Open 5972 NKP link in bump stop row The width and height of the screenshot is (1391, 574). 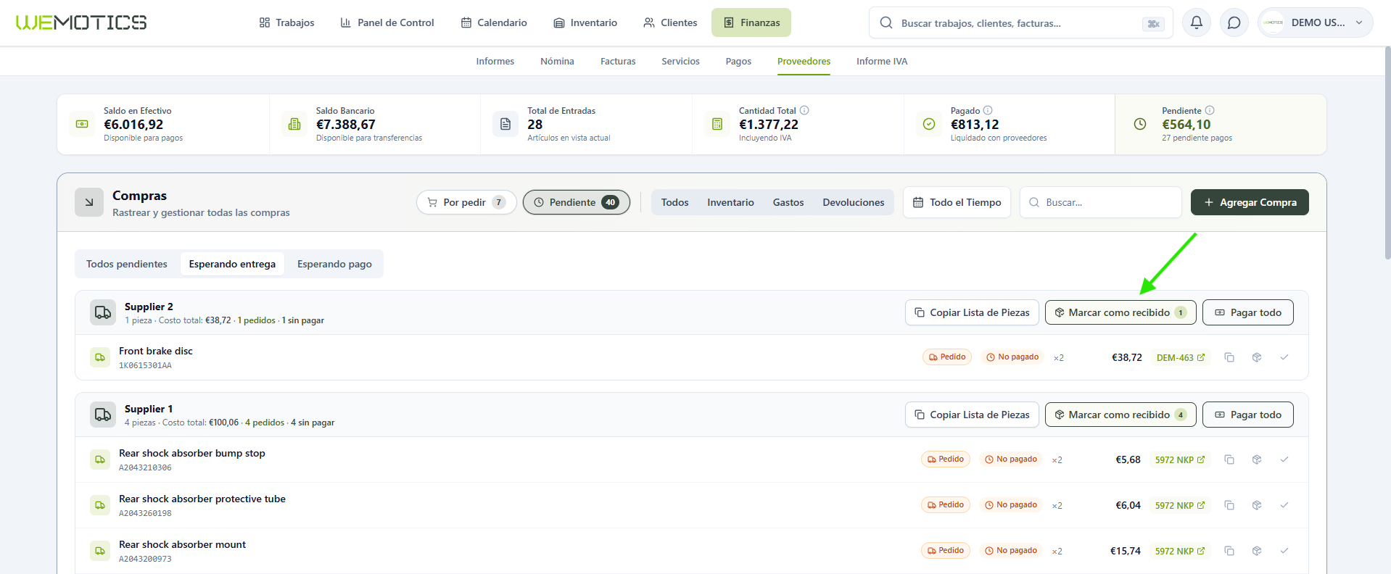[x=1180, y=459]
